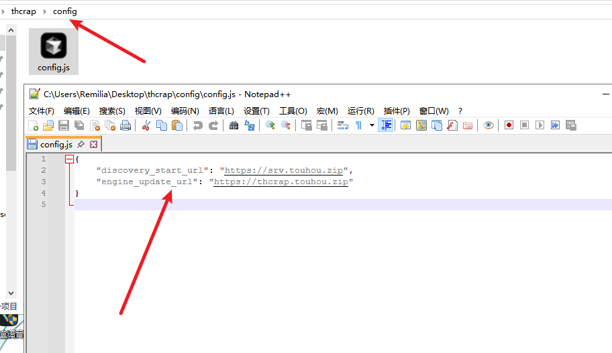Open the 编码(N) menu
The image size is (612, 353).
185,111
